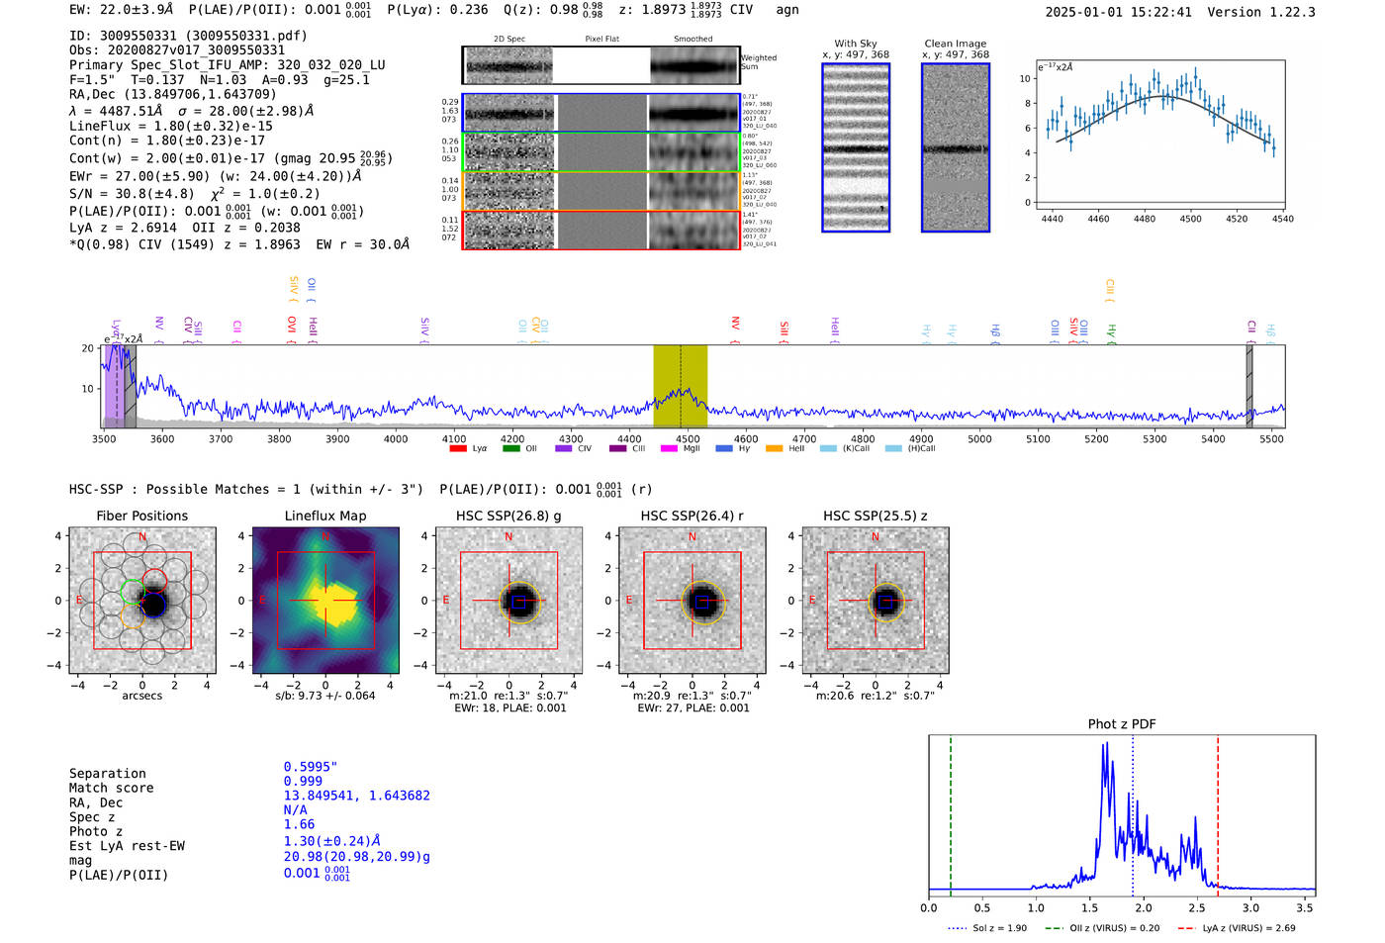Click the Primary Spec_Slot_IFU_AMP line

click(228, 65)
